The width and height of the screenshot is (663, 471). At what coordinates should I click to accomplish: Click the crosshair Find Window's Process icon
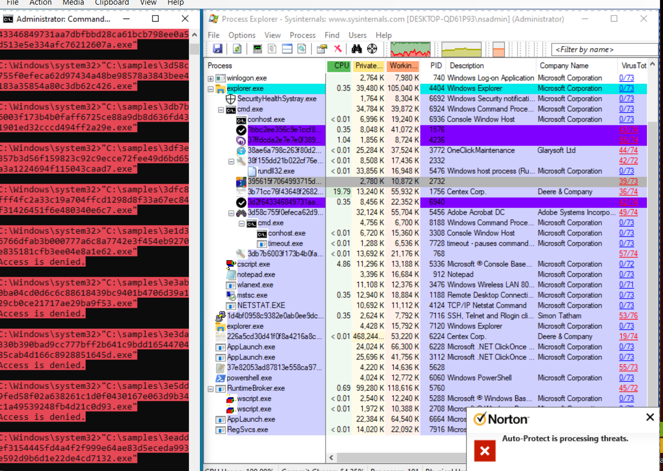pyautogui.click(x=372, y=49)
